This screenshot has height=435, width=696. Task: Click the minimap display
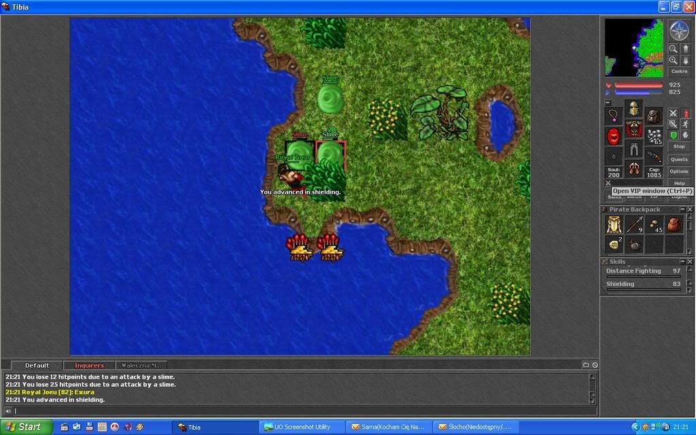(x=634, y=48)
